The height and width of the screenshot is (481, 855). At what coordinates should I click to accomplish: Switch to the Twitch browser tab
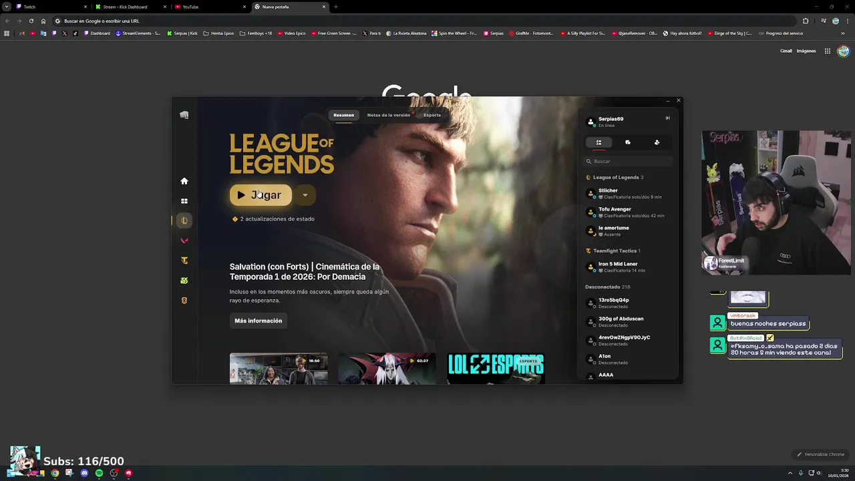point(51,7)
